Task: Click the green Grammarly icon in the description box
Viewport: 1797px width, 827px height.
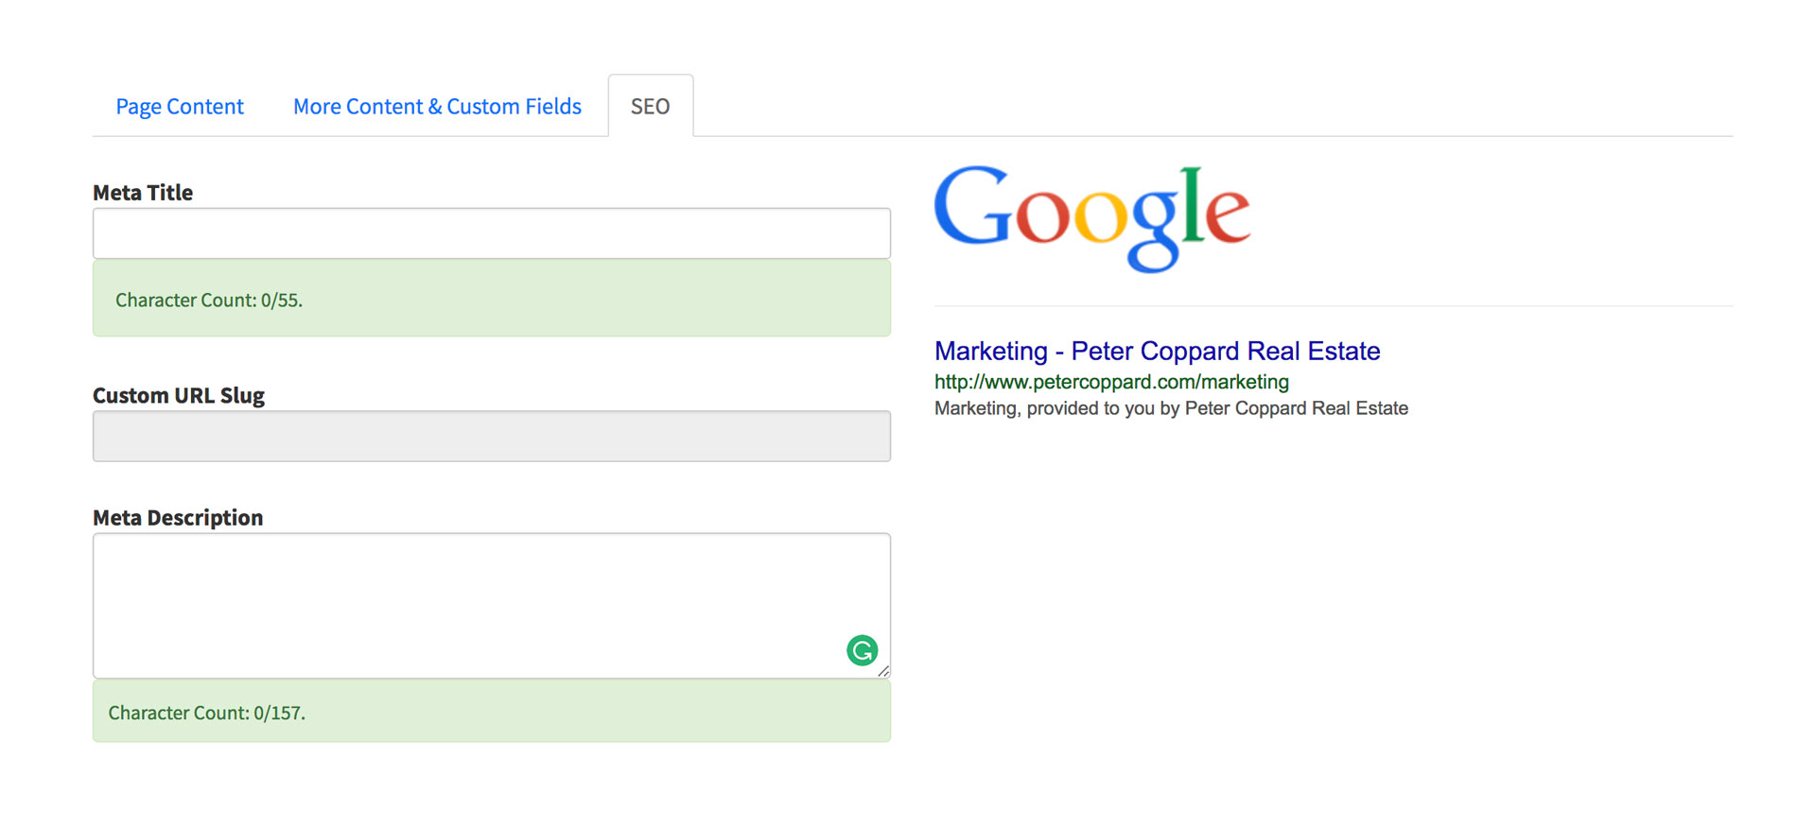Action: coord(862,650)
